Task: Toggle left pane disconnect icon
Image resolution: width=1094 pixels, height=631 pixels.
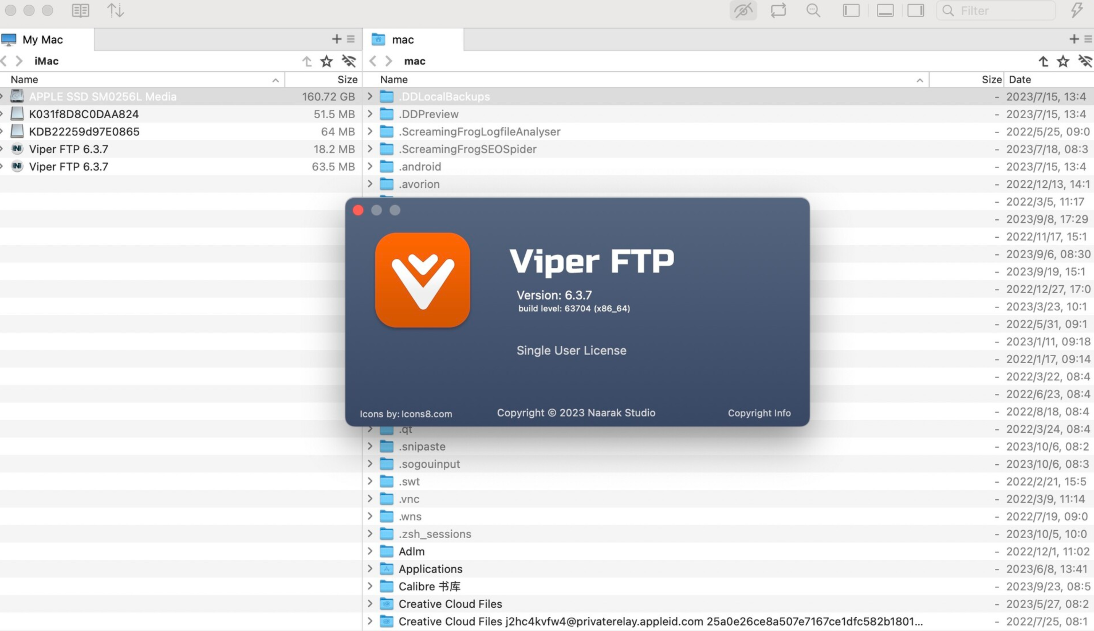Action: tap(349, 61)
